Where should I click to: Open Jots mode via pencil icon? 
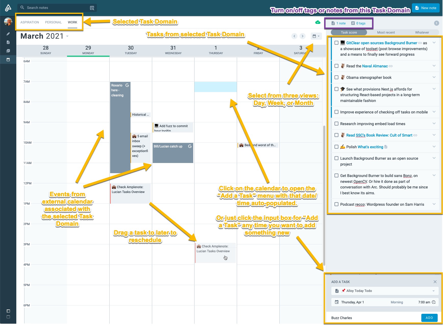pyautogui.click(x=8, y=34)
